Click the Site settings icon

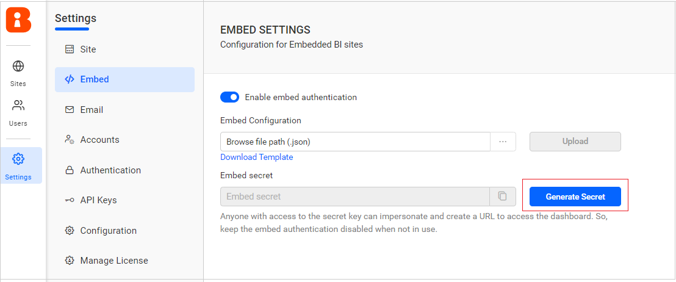(70, 49)
